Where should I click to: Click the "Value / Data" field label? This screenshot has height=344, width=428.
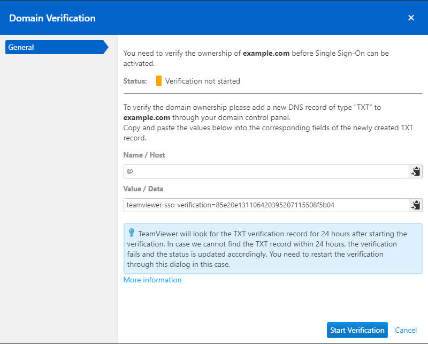(x=143, y=189)
